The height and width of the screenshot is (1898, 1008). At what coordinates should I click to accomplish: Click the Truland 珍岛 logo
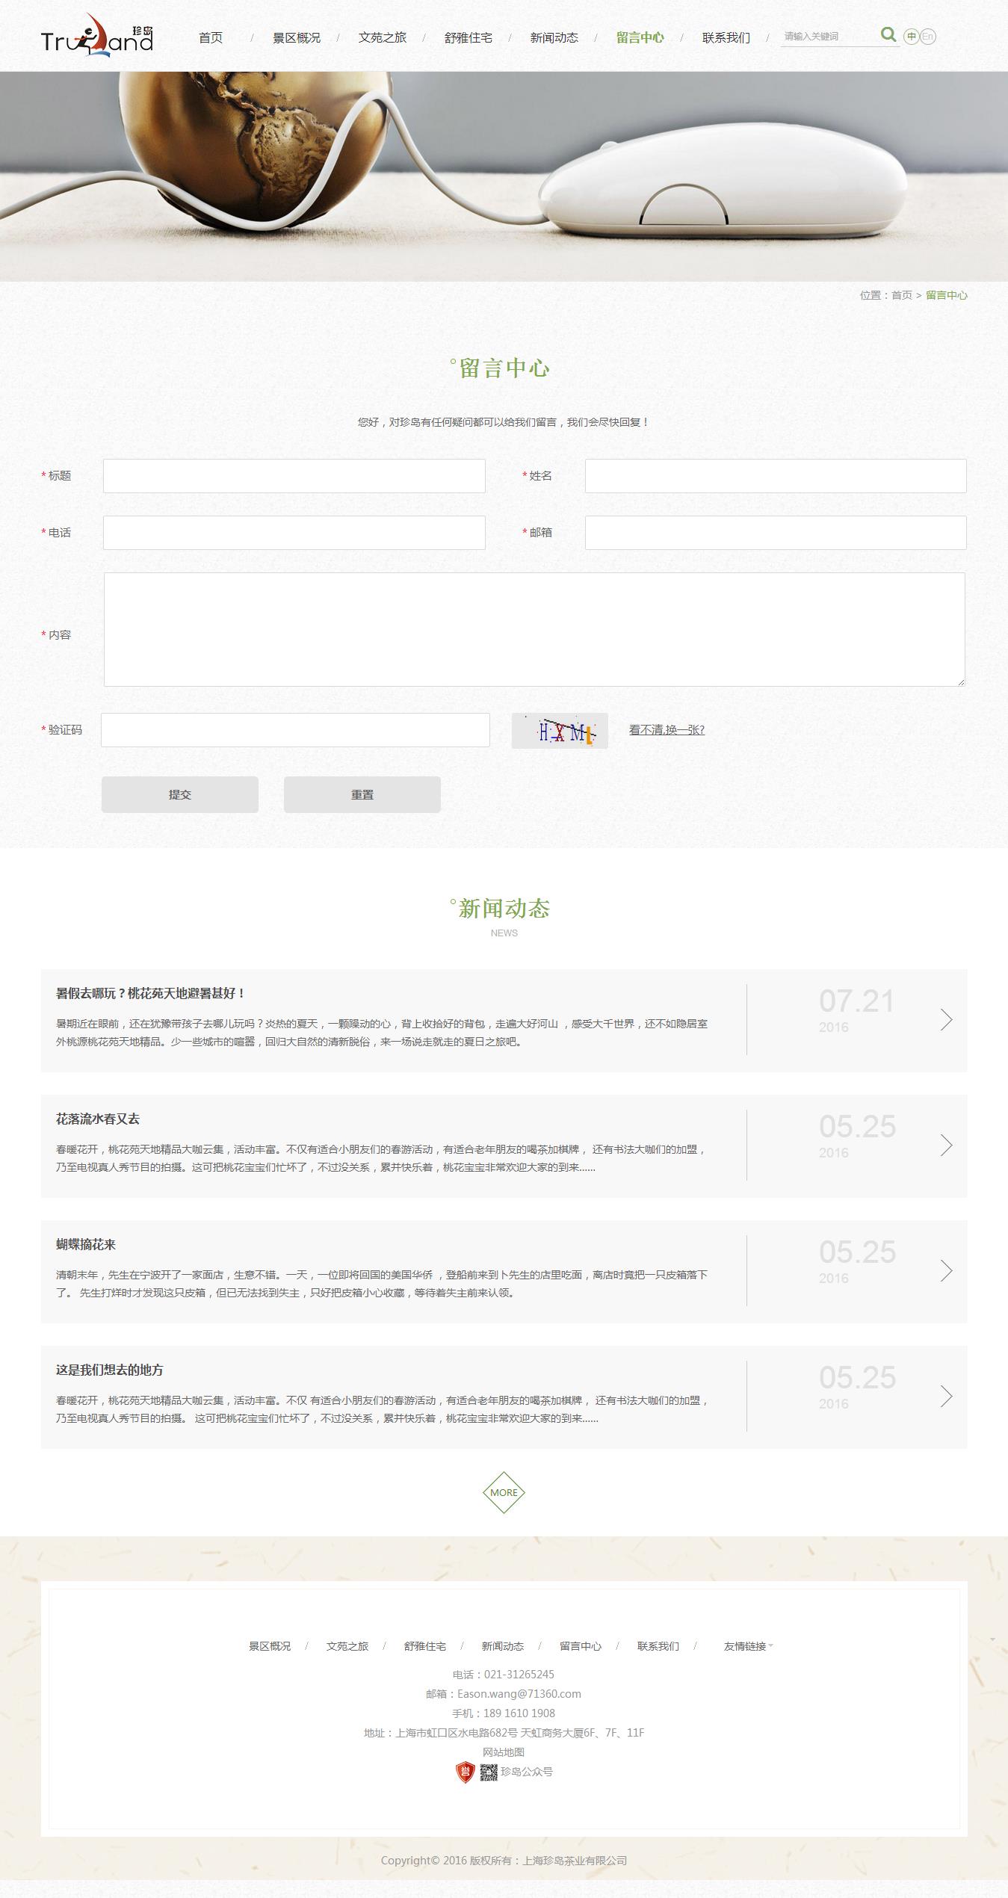(97, 35)
